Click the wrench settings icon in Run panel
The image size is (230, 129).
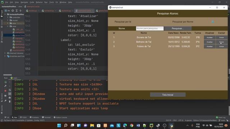coord(5,86)
